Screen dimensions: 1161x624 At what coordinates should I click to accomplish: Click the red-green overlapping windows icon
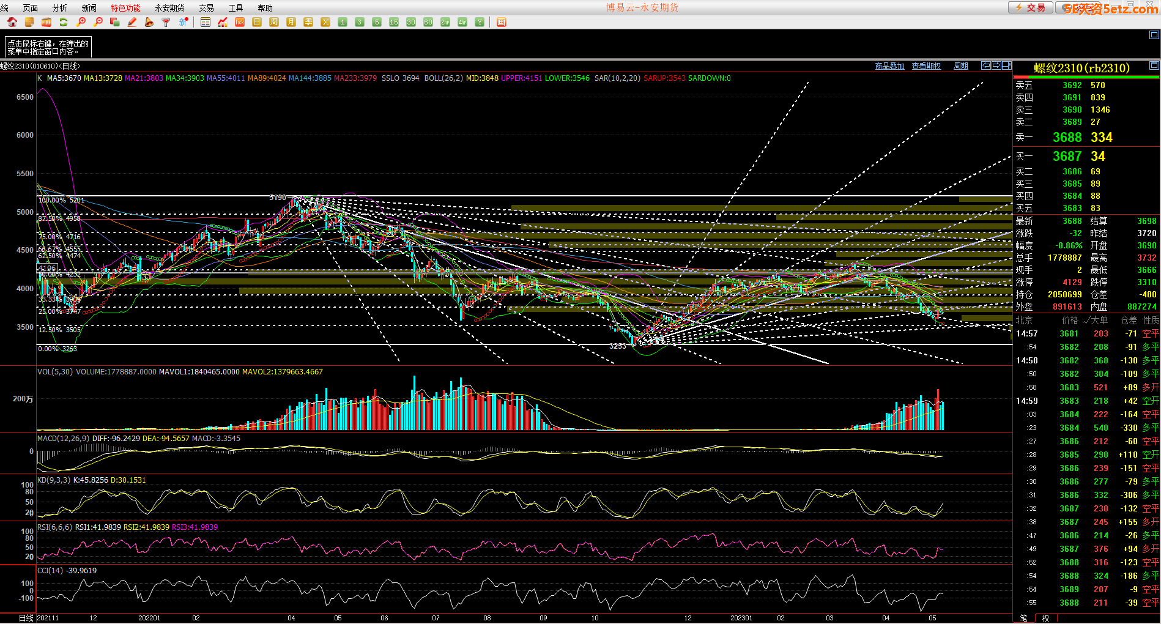(x=115, y=22)
